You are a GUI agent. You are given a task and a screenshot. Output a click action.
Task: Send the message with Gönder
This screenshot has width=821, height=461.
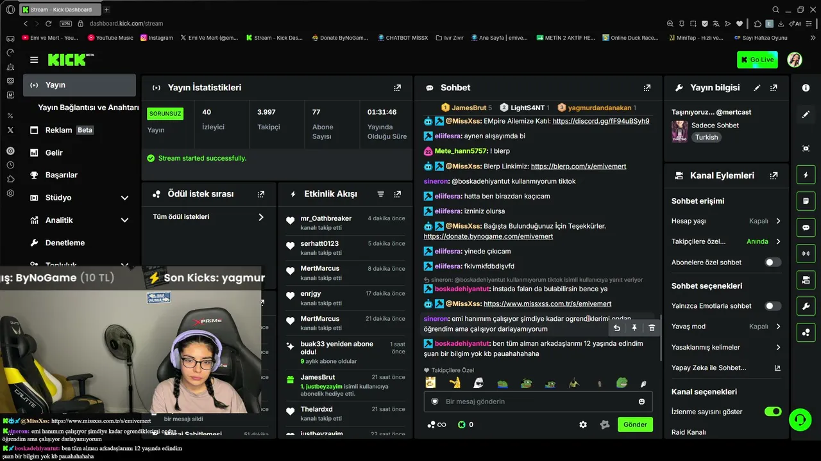tap(635, 425)
